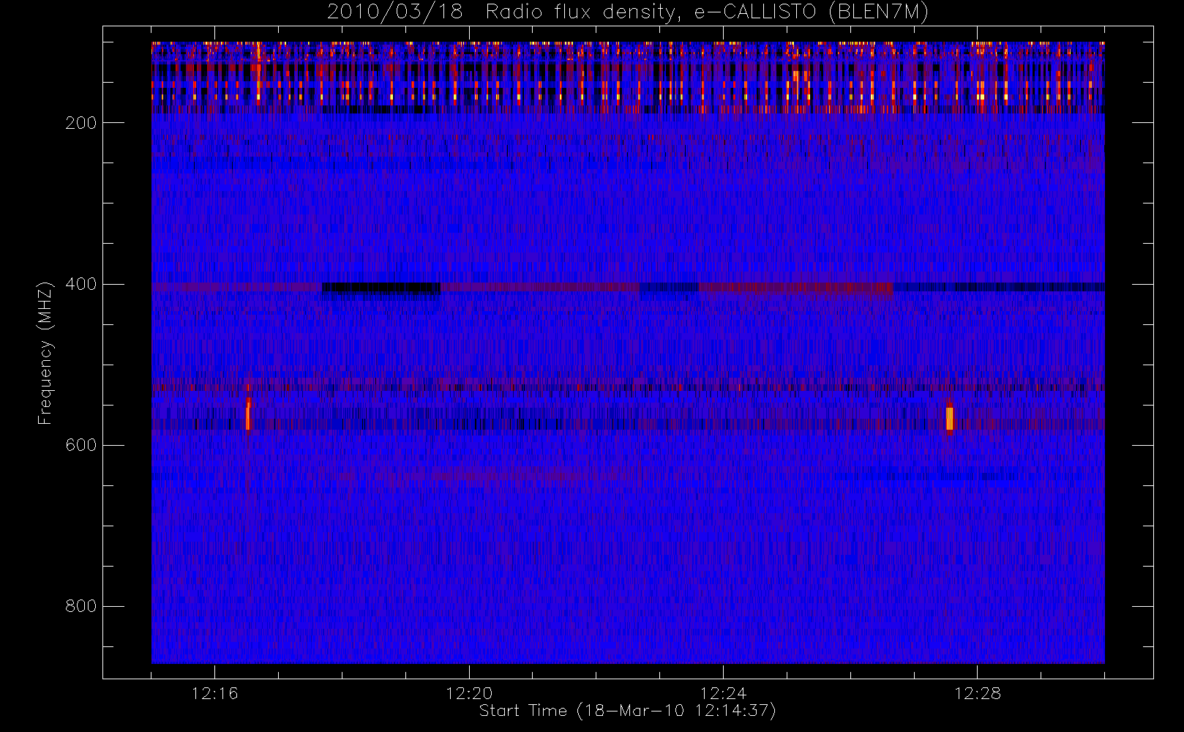Click the 12:20 time tick label
The image size is (1184, 732).
[469, 693]
